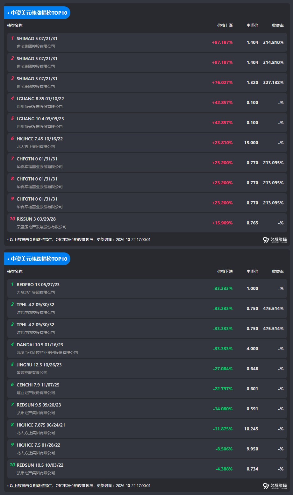Open the HKJHCC 7.875 06/24/21 bond
The width and height of the screenshot is (293, 495).
pyautogui.click(x=147, y=429)
